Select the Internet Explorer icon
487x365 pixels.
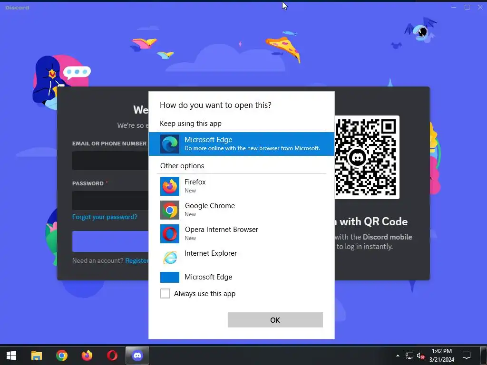pyautogui.click(x=170, y=258)
